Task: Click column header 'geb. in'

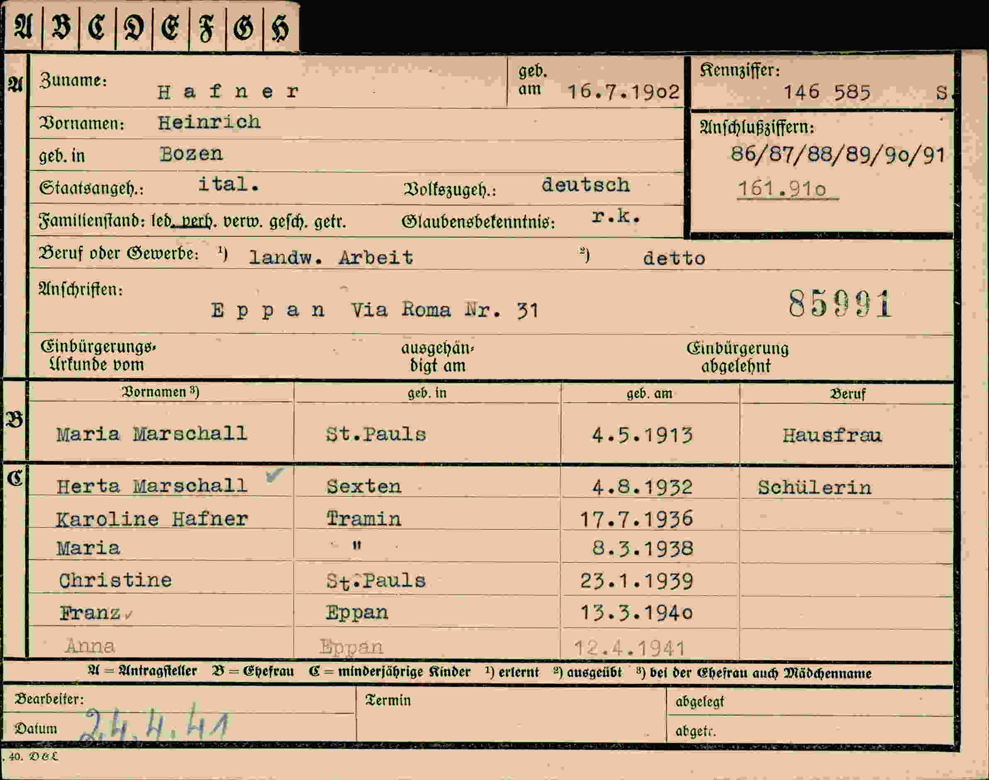Action: [427, 393]
